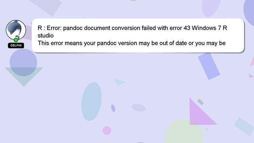Viewport: 254px width, 143px height.
Task: Click the green online status dot
Action: pos(16,40)
